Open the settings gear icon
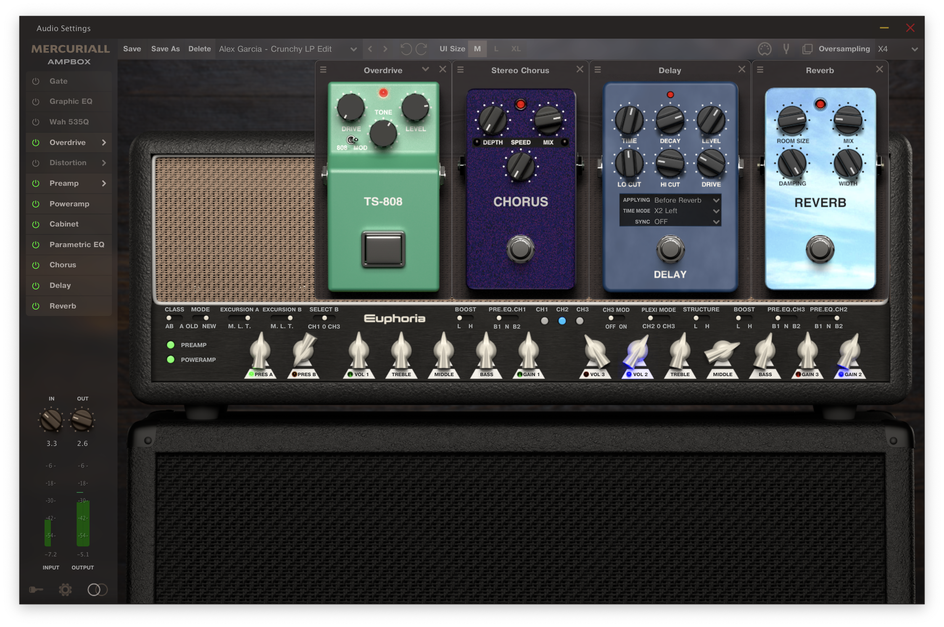This screenshot has height=627, width=944. [65, 590]
